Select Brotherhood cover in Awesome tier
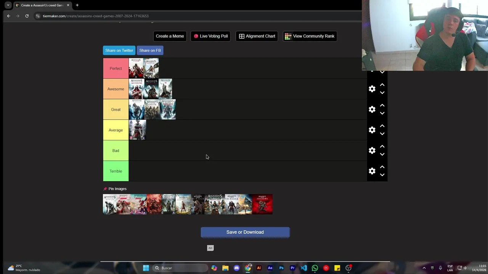This screenshot has width=488, height=274. (x=136, y=89)
